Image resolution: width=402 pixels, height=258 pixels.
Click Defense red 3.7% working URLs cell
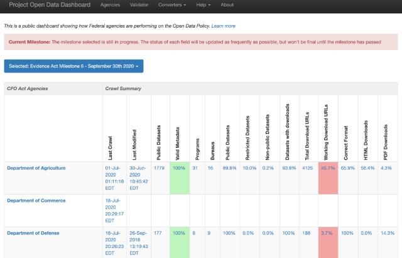pos(328,242)
